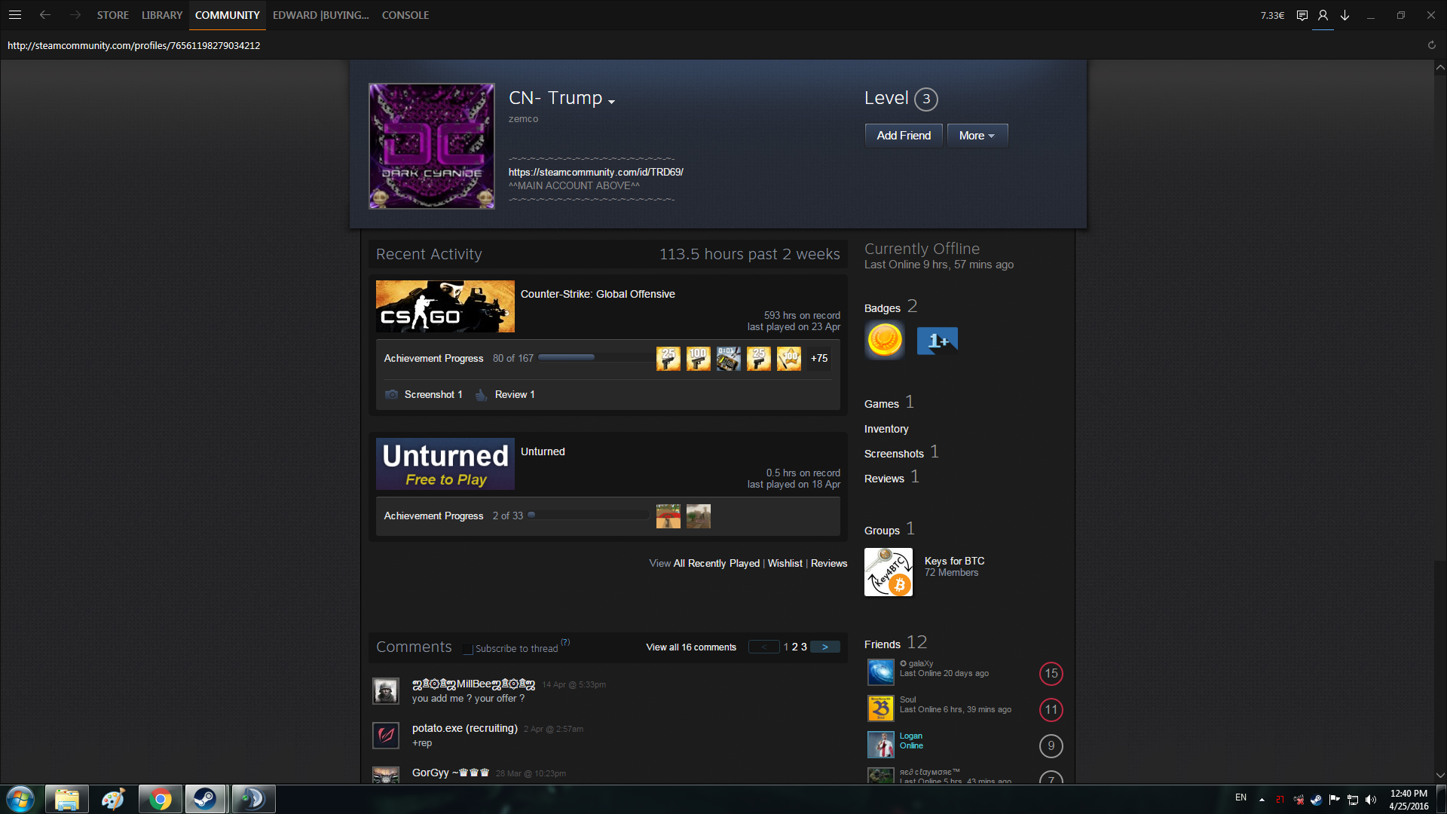Open the Keys for BTC group icon
1447x814 pixels.
coord(888,572)
